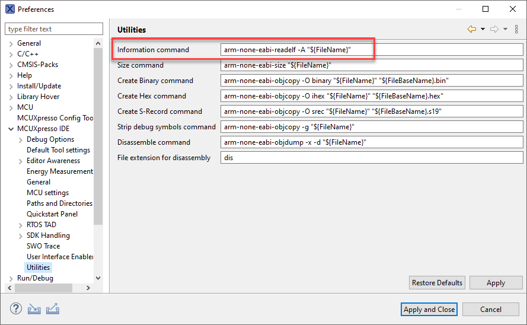
Task: Click the export preferences icon
Action: click(x=53, y=309)
